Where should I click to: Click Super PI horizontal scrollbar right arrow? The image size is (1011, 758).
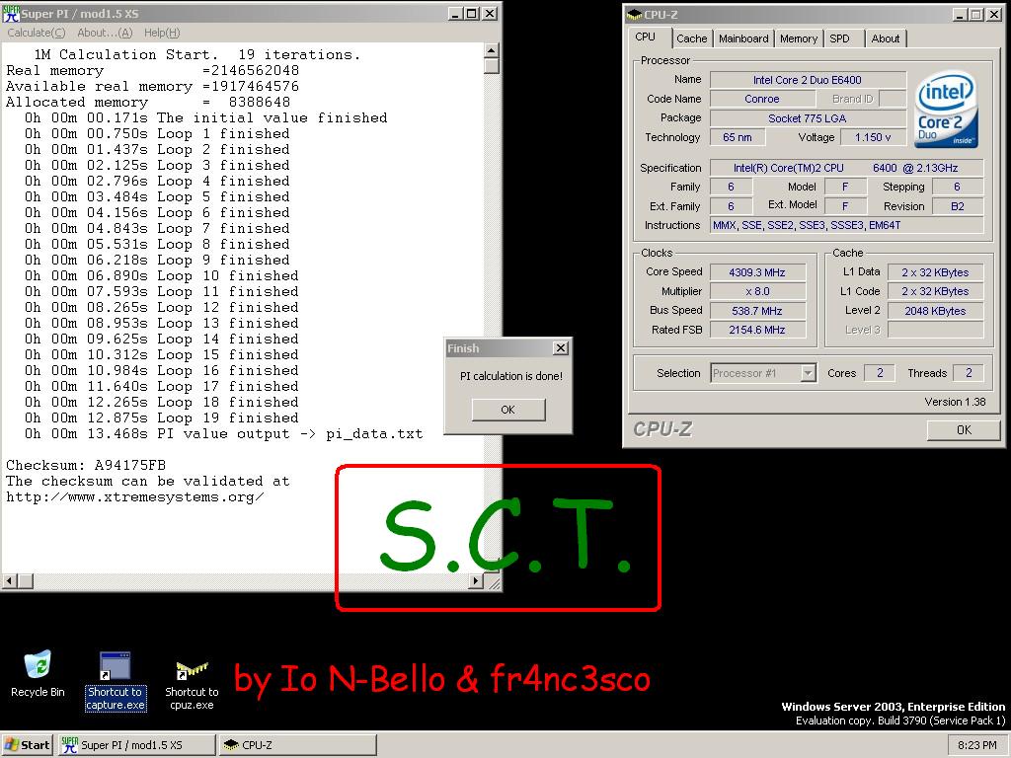476,580
